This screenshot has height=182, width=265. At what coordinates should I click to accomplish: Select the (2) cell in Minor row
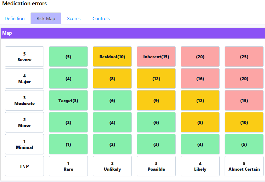click(68, 122)
